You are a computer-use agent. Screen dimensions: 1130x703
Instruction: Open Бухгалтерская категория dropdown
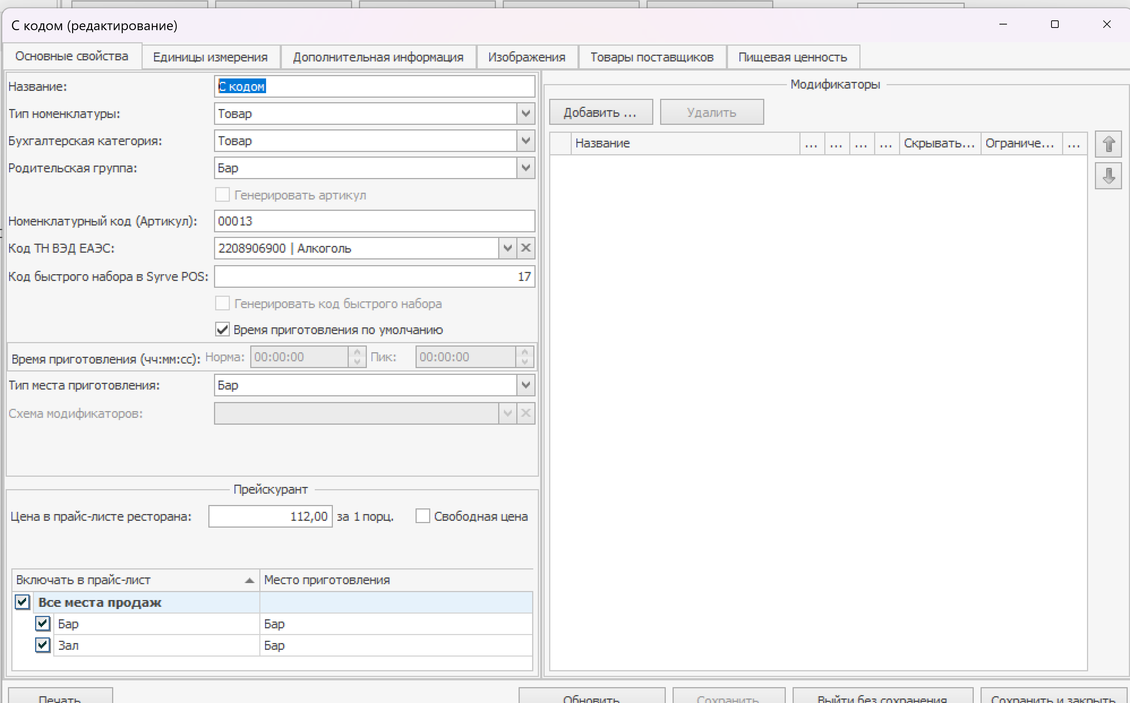point(526,140)
